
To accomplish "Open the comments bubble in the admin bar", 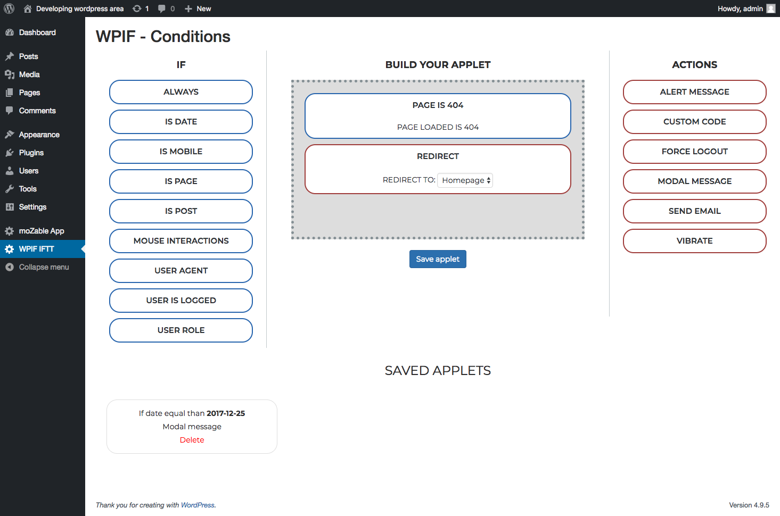I will [x=161, y=8].
